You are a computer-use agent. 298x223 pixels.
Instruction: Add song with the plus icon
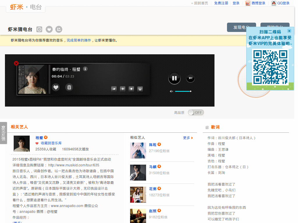pyautogui.click(x=123, y=89)
